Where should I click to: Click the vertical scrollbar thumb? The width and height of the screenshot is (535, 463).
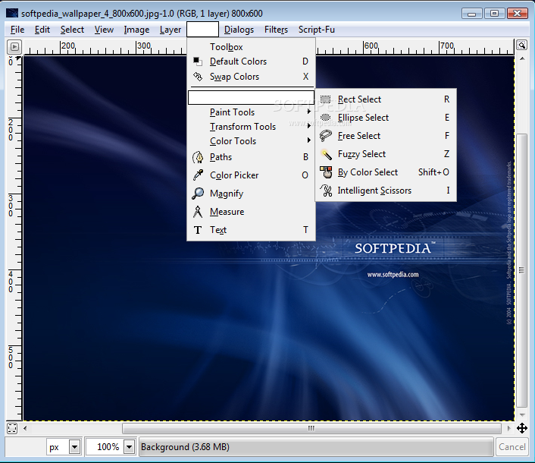tap(521, 270)
